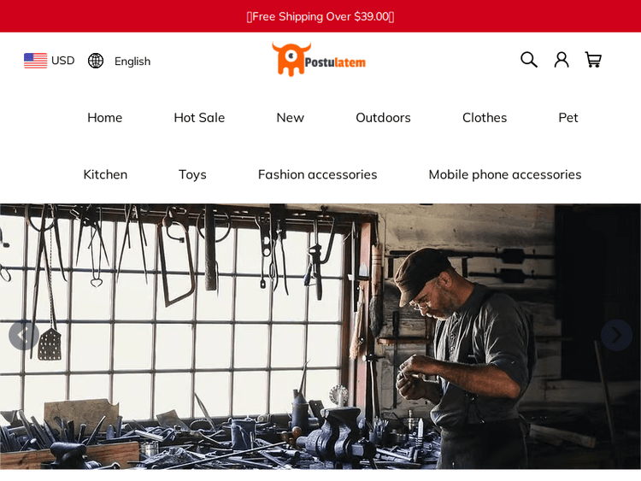Click the globe language icon

(x=96, y=61)
